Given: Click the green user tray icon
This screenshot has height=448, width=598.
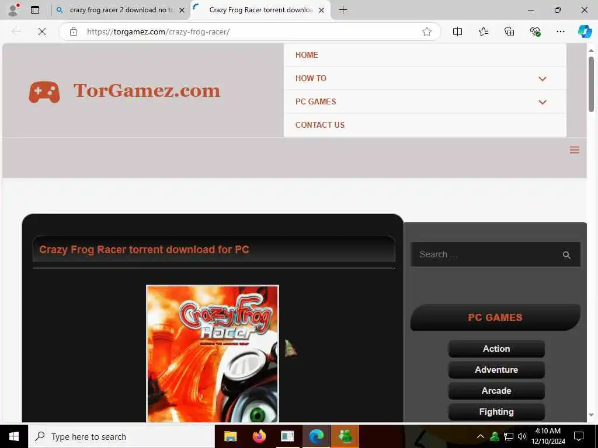Looking at the screenshot, I should click(x=495, y=436).
